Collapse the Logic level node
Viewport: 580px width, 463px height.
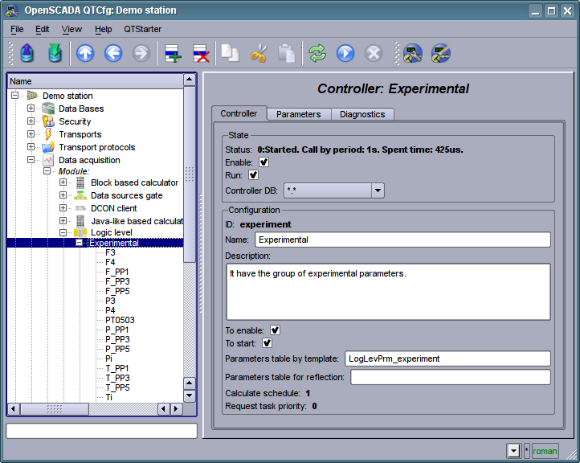click(x=63, y=232)
